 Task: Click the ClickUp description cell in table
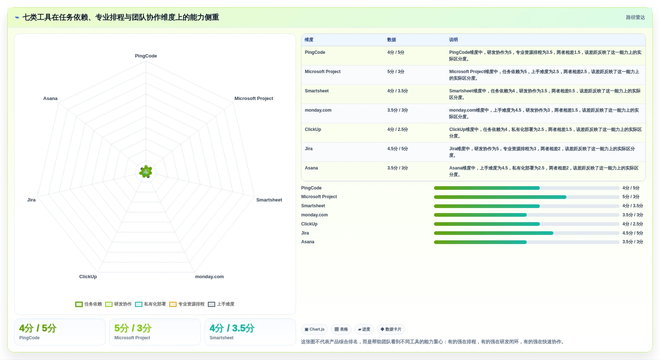(545, 133)
